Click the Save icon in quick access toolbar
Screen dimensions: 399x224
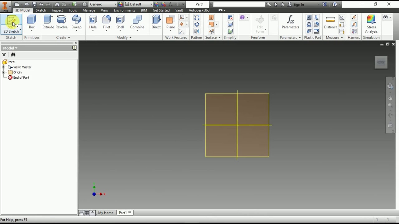point(34,4)
